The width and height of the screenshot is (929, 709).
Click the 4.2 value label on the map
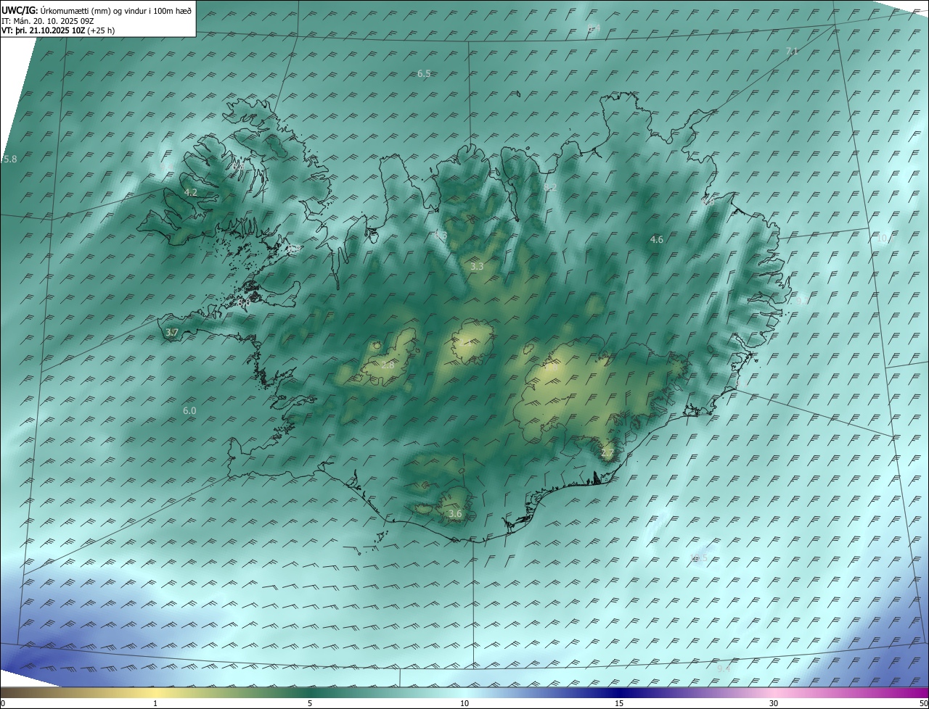tap(191, 193)
